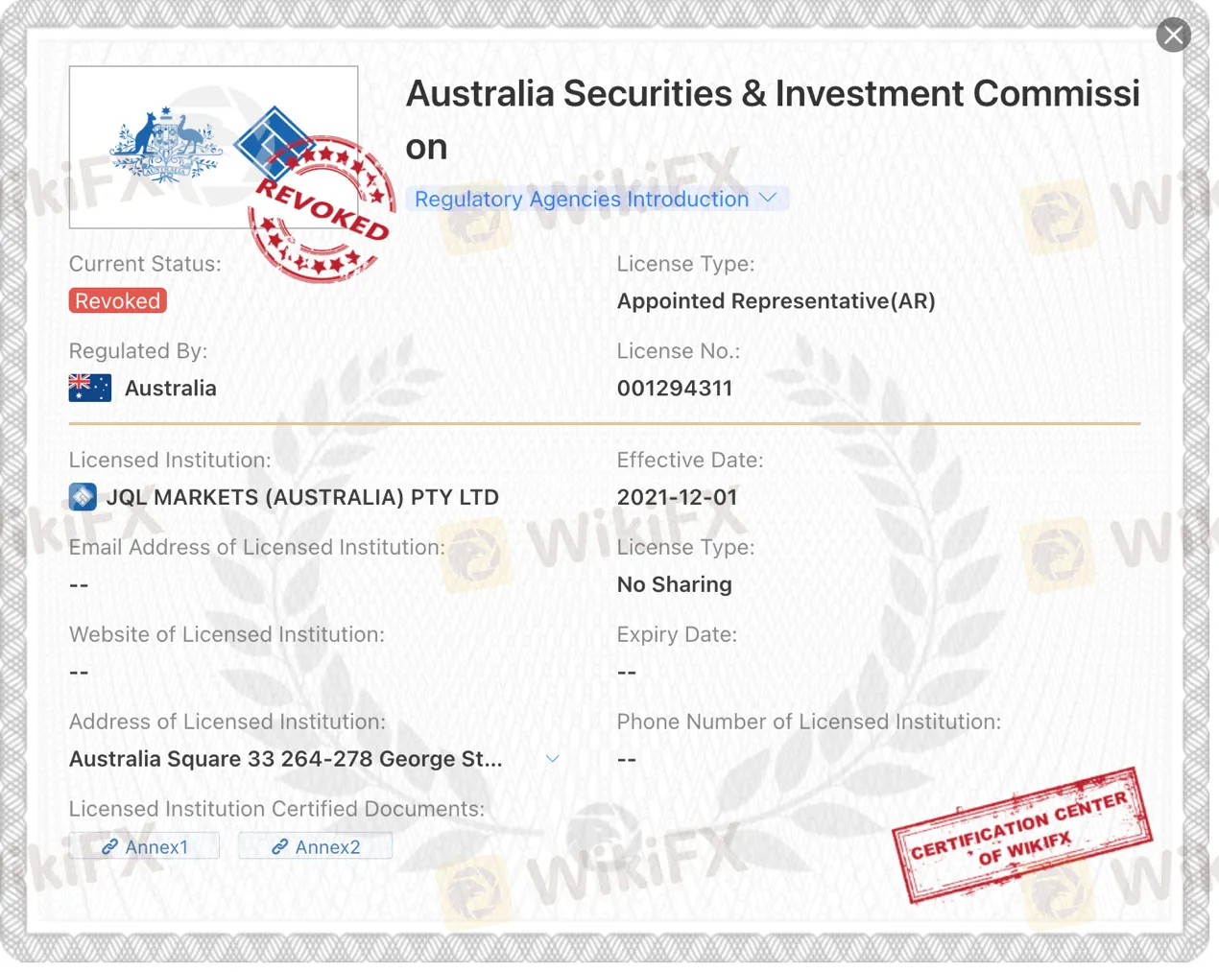Click the Certification Center of WikiFX stamp
This screenshot has height=972, width=1219.
(x=1021, y=836)
